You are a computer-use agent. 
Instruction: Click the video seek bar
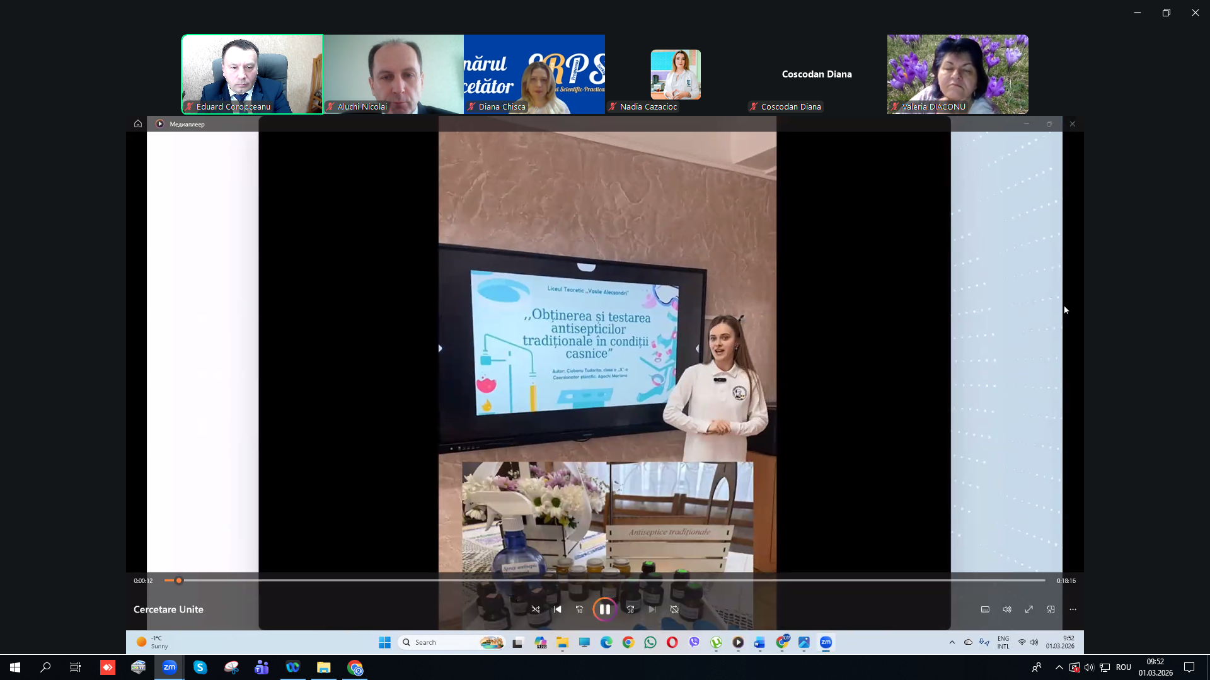coord(605,581)
